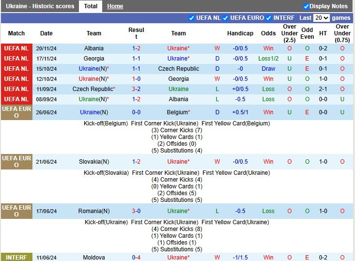This screenshot has width=355, height=261.
Task: Toggle the Display Notes checkbox
Action: click(306, 6)
